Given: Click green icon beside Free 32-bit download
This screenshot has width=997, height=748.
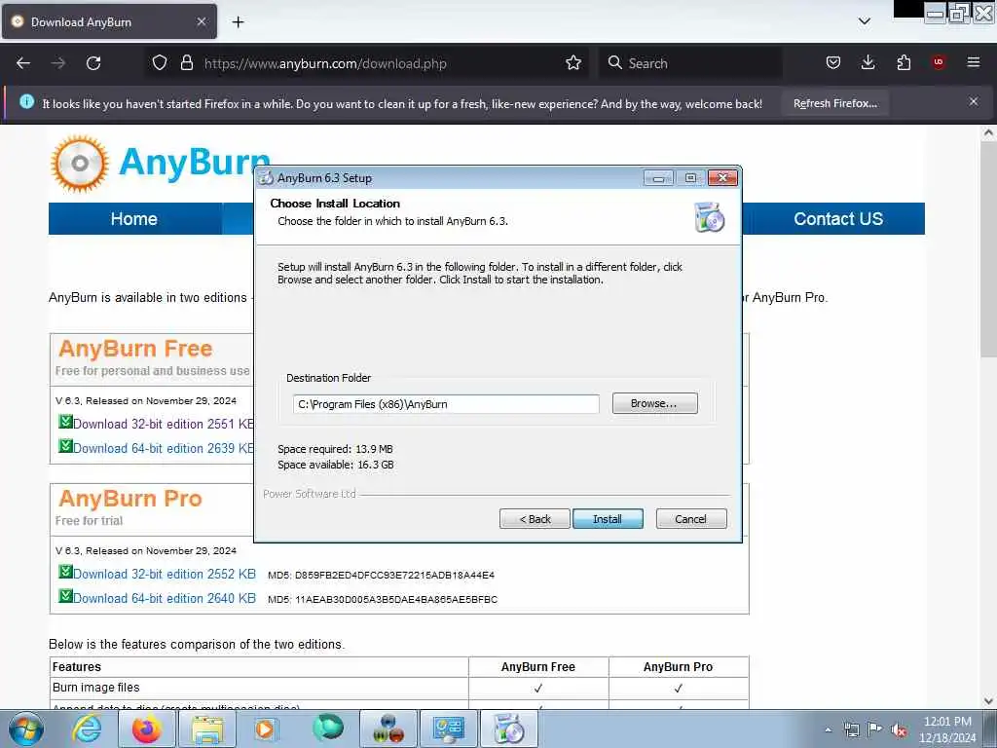Looking at the screenshot, I should 65,421.
